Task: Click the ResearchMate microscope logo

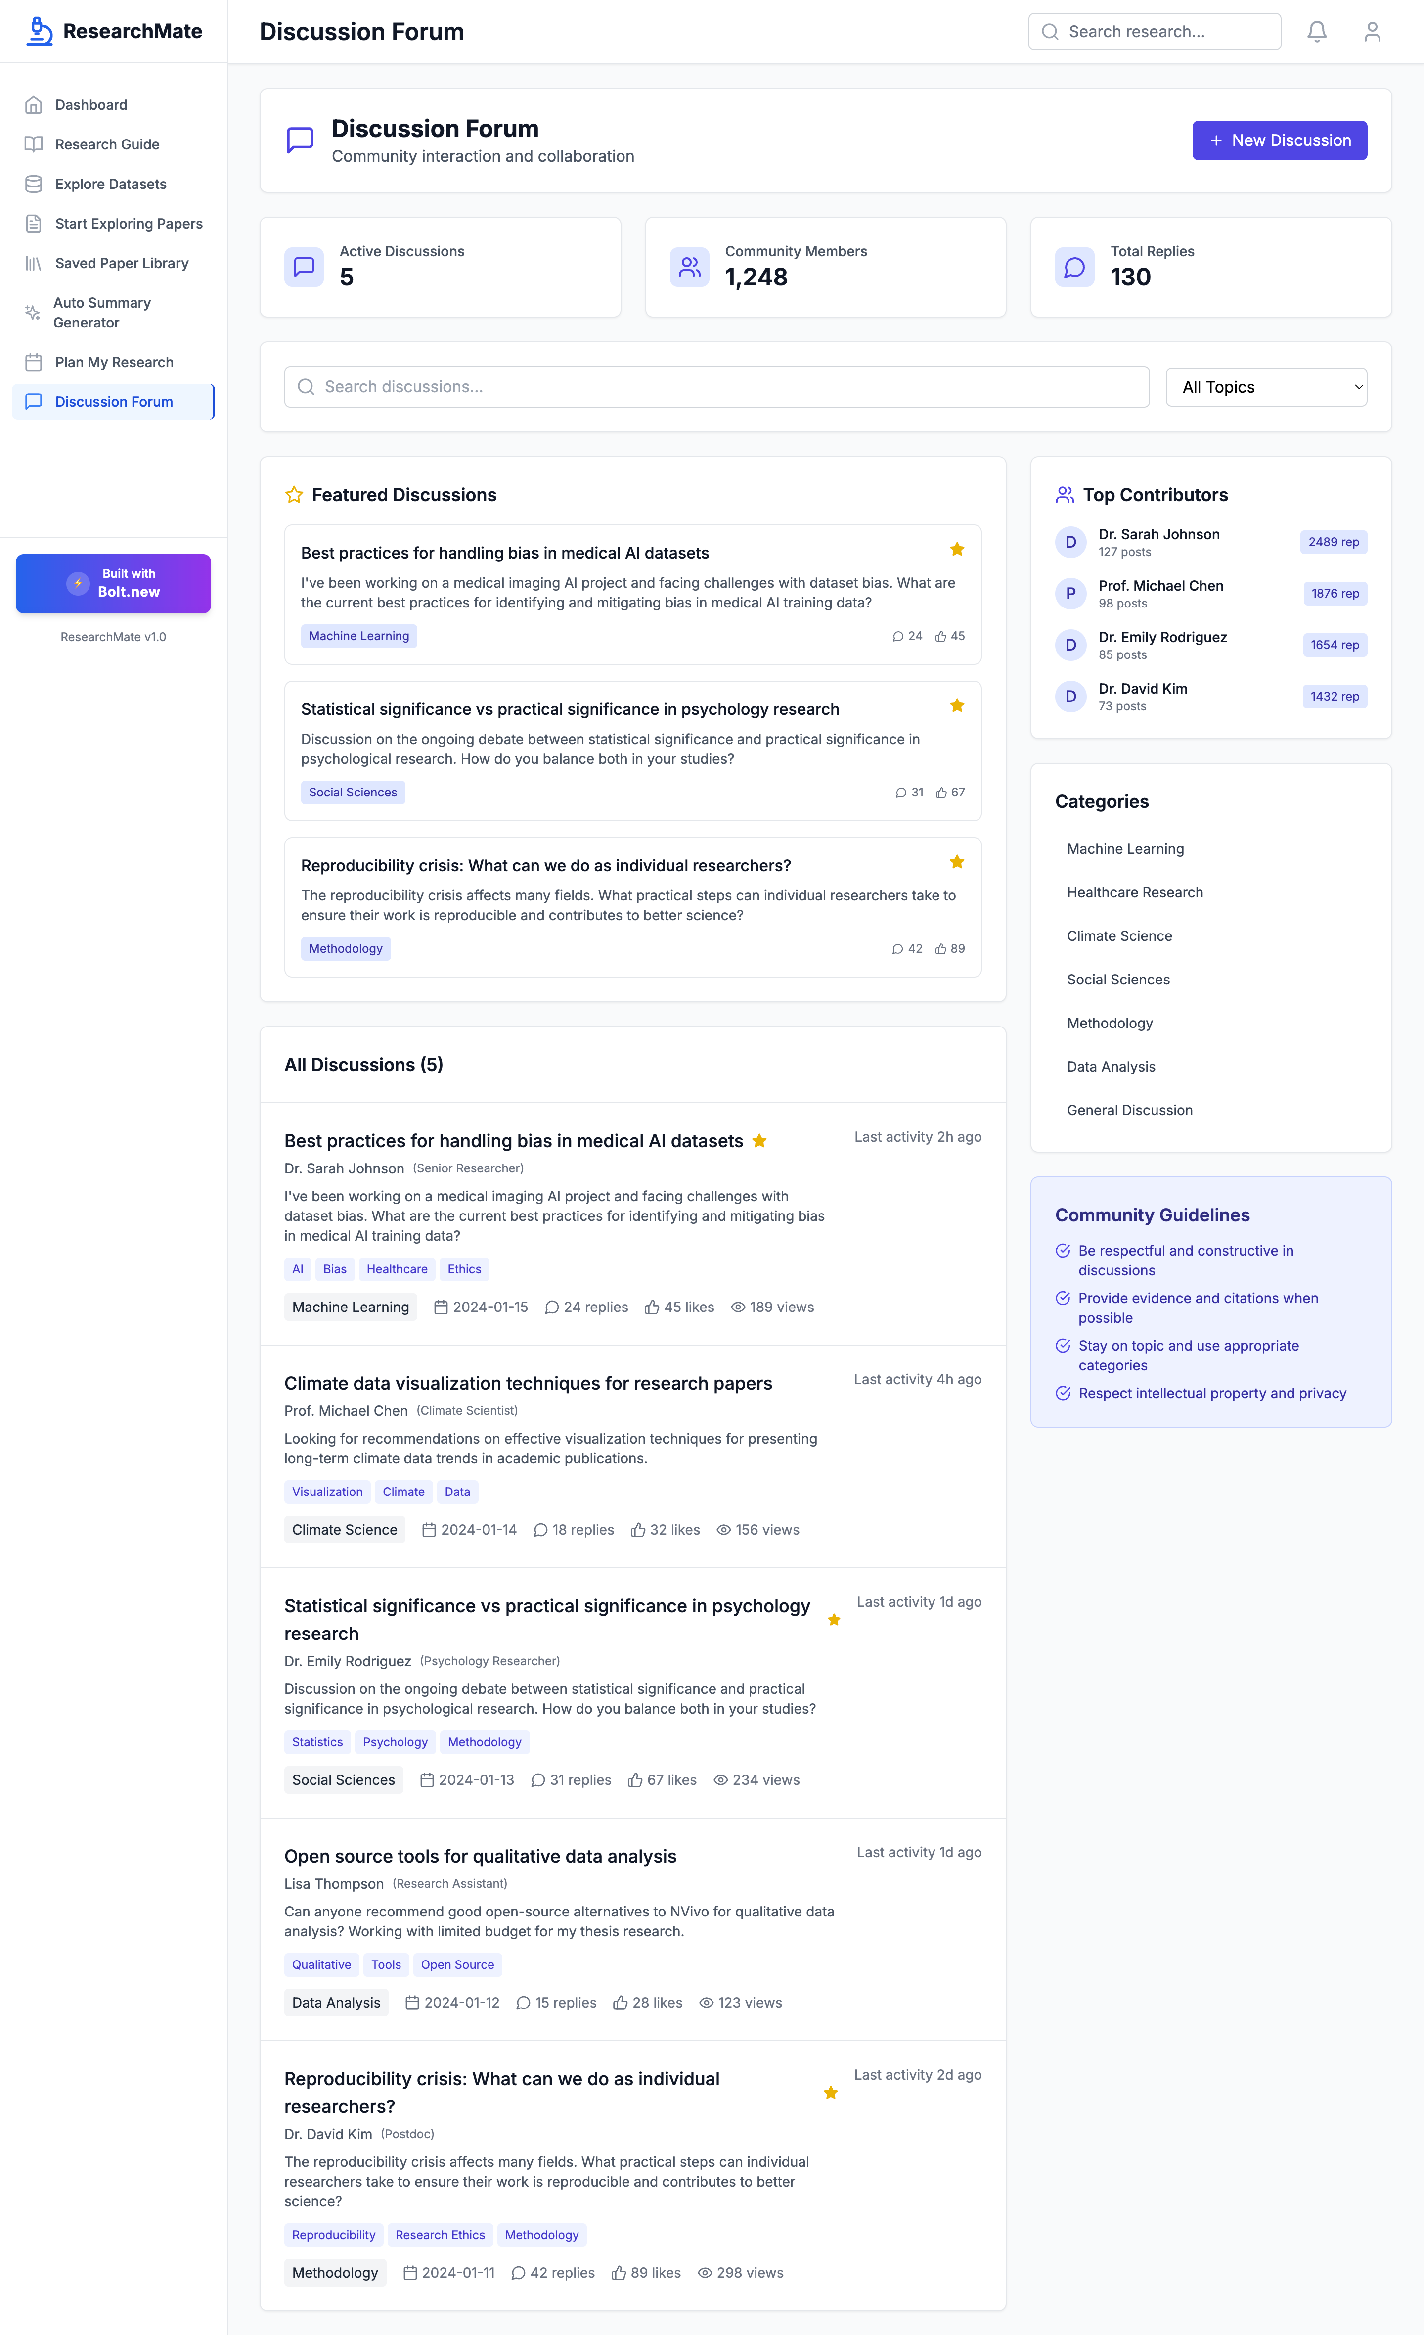Action: click(x=39, y=31)
